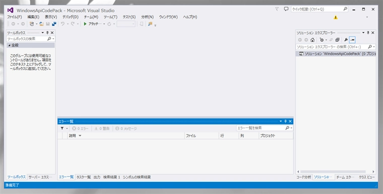Click the redo toolbar icon
The height and width of the screenshot is (194, 383).
pyautogui.click(x=73, y=24)
